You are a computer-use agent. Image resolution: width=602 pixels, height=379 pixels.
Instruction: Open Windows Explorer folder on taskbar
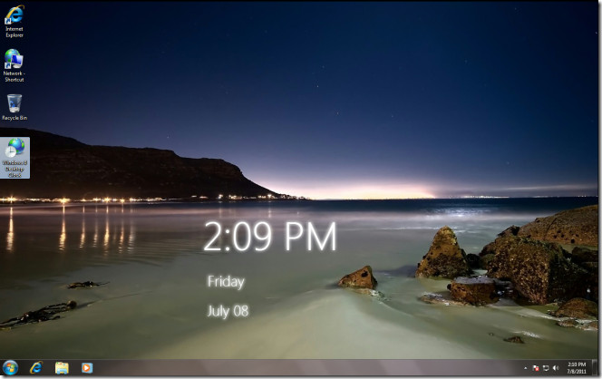[62, 368]
